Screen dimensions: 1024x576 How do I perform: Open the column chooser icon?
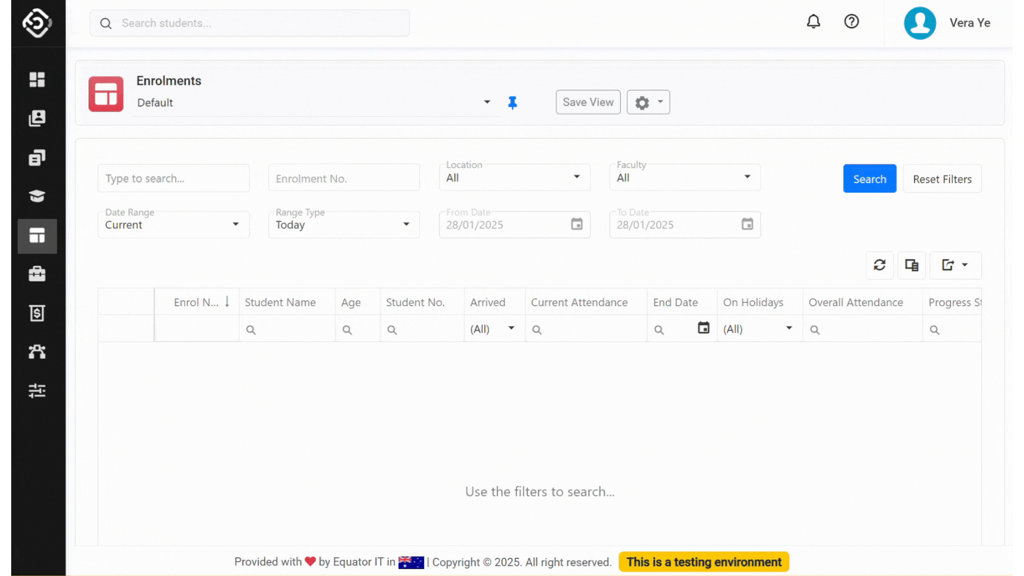(911, 265)
